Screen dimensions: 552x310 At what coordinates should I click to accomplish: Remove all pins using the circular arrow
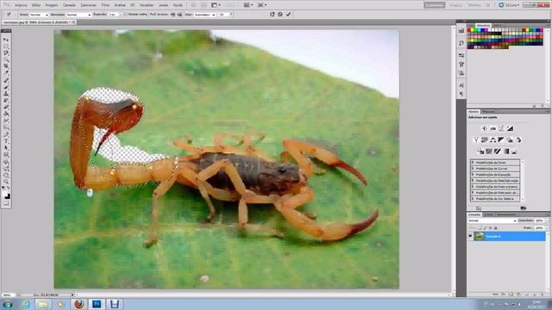coord(272,15)
